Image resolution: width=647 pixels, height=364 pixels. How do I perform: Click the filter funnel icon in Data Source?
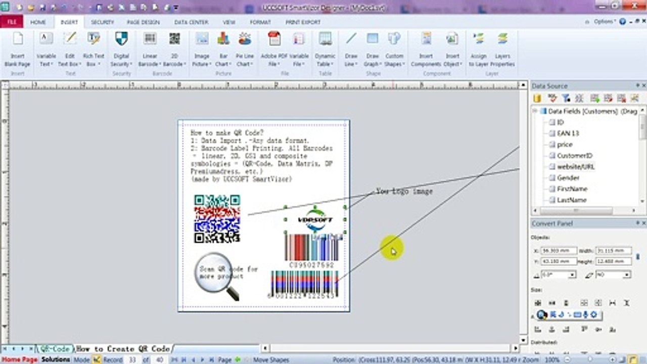pos(566,98)
